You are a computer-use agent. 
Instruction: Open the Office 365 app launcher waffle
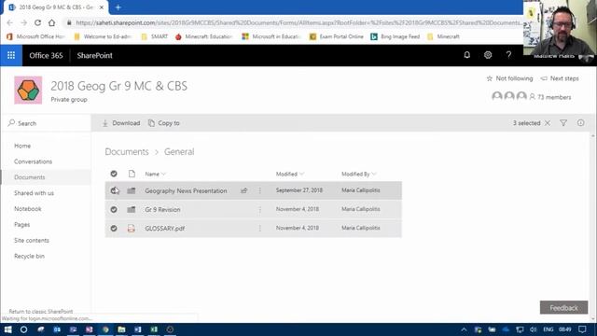[11, 56]
